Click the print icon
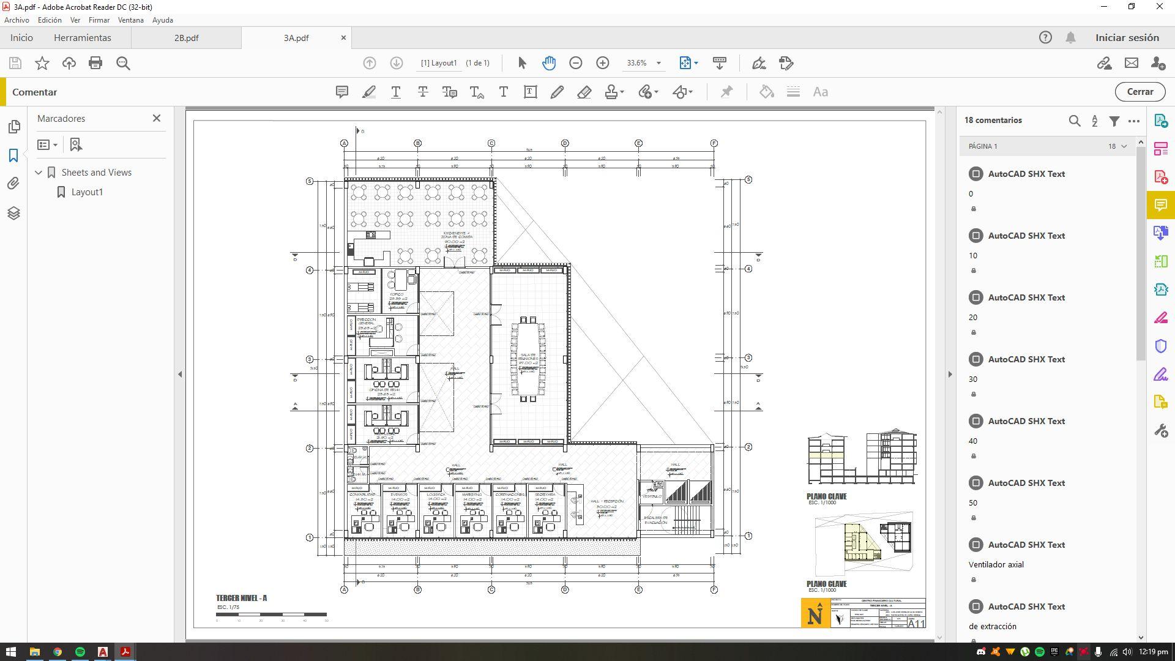This screenshot has height=661, width=1175. pos(95,63)
